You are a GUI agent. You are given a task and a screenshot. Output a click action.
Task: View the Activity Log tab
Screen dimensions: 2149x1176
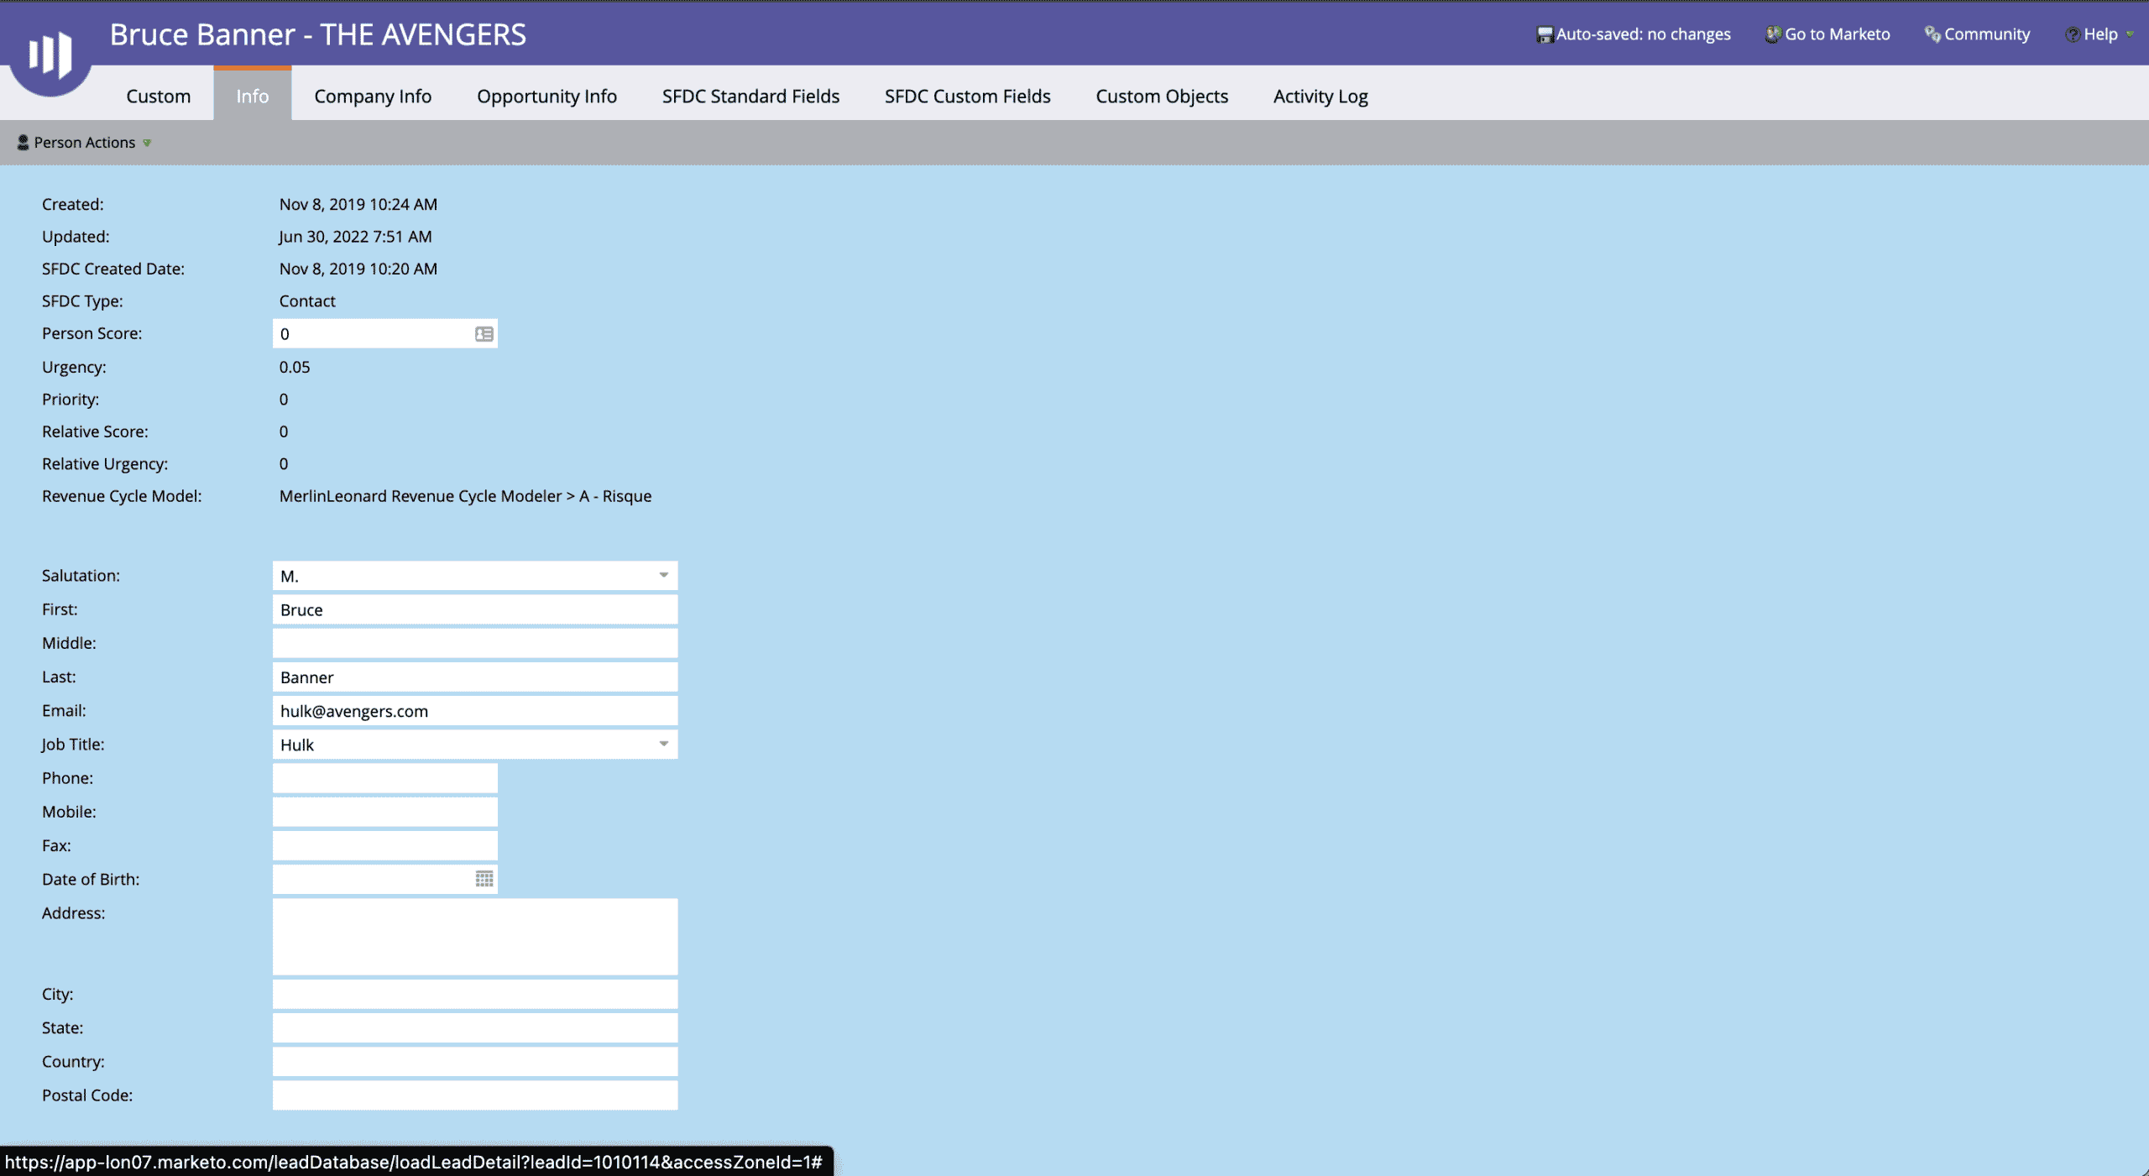pyautogui.click(x=1320, y=97)
